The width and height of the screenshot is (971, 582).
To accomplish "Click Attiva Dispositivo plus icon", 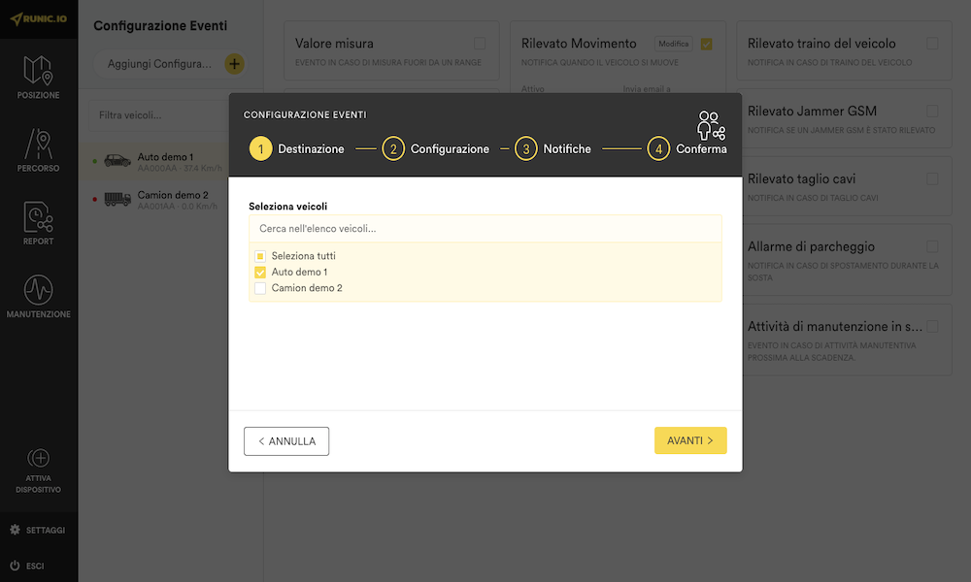I will point(39,458).
